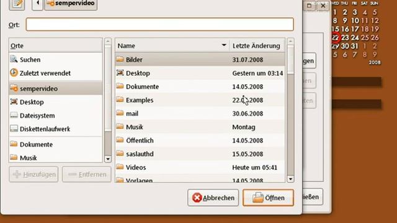397x223 pixels.
Task: Click the Bilder folder icon
Action: (x=120, y=59)
